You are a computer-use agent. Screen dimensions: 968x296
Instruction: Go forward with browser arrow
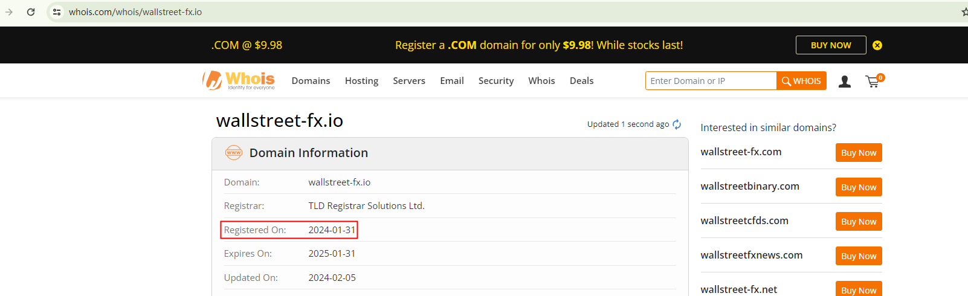point(9,12)
